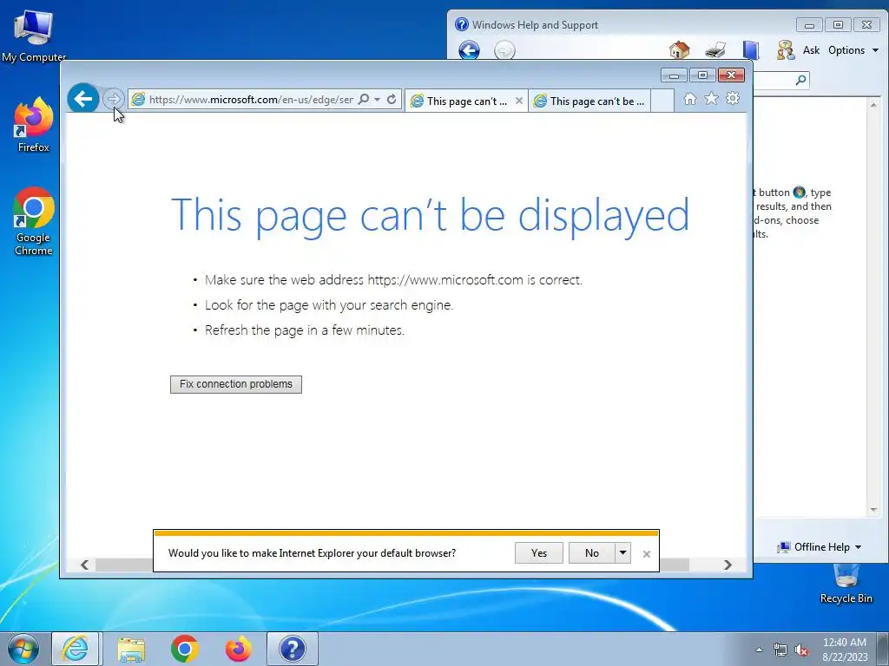Select the Google Chrome desktop shortcut
This screenshot has width=889, height=666.
[34, 221]
